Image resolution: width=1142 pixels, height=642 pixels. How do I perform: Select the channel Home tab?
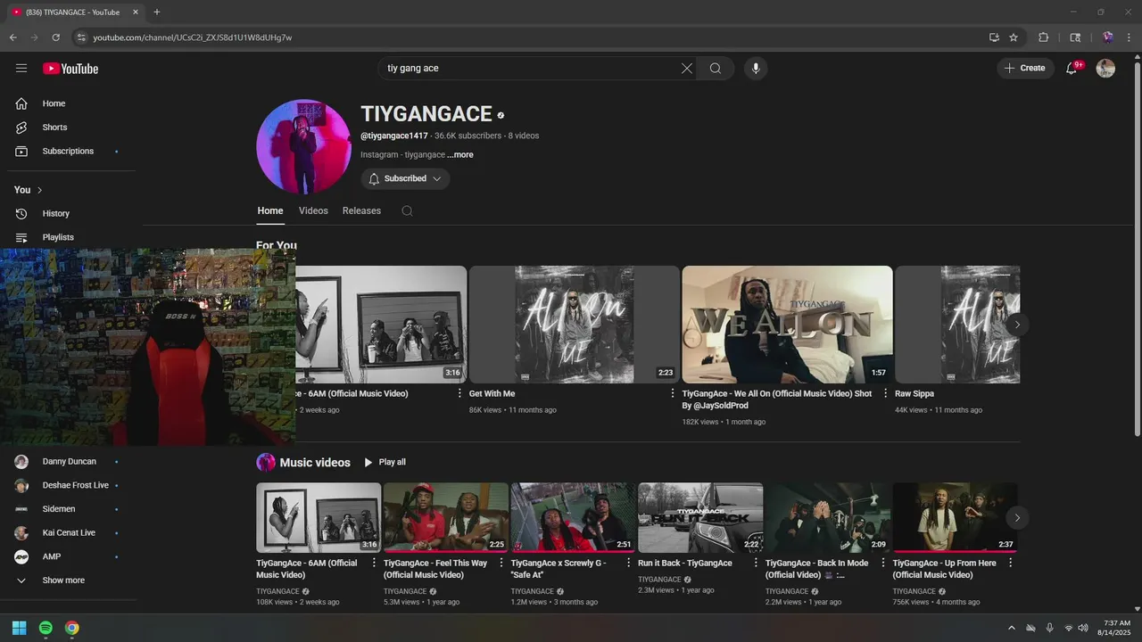(x=270, y=211)
